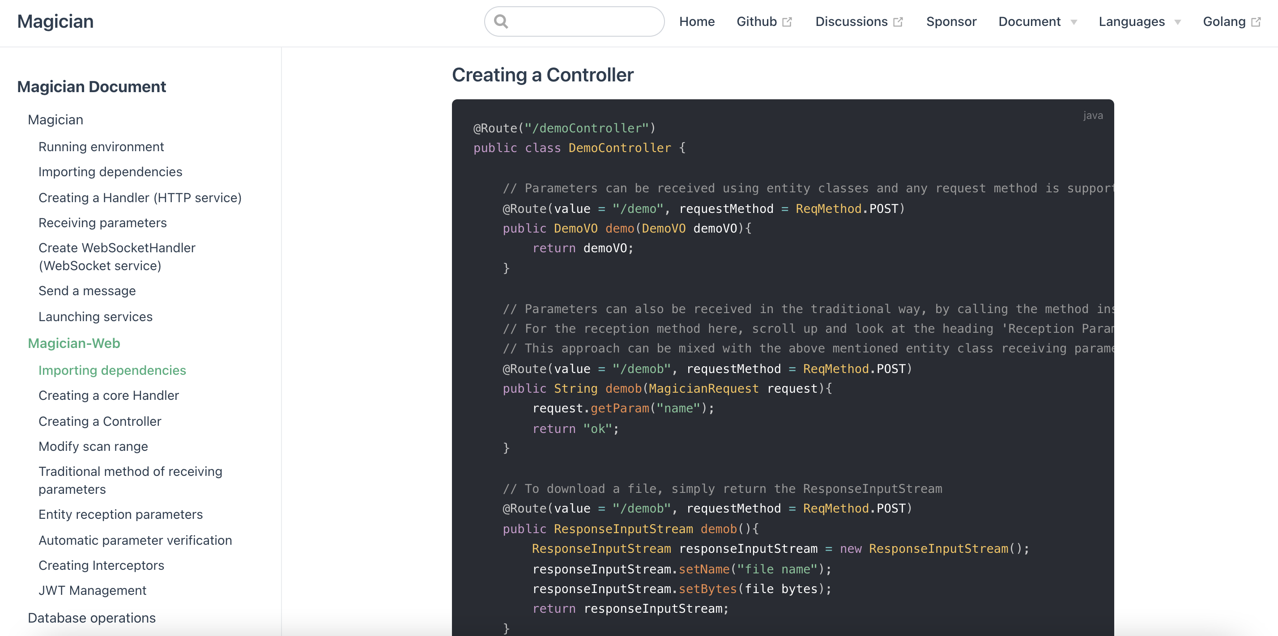Open the Home nav item
The image size is (1278, 636).
[697, 21]
